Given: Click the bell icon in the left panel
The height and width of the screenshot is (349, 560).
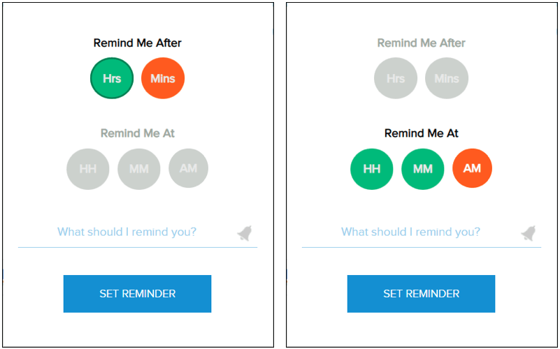Looking at the screenshot, I should [x=244, y=233].
